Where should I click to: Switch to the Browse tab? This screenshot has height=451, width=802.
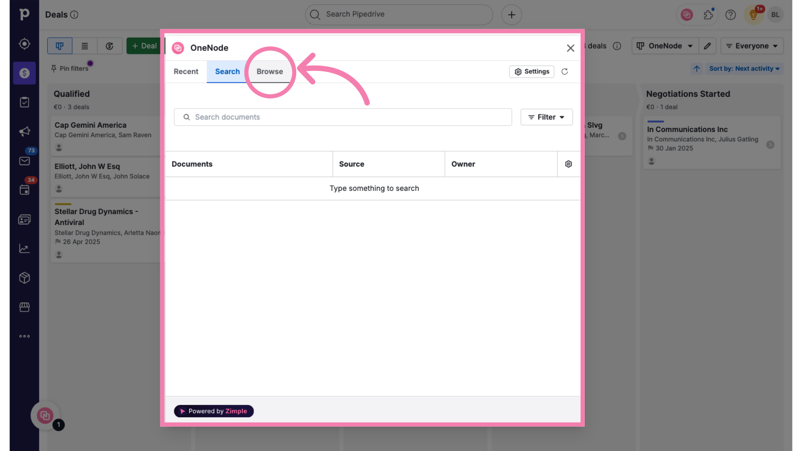point(270,71)
